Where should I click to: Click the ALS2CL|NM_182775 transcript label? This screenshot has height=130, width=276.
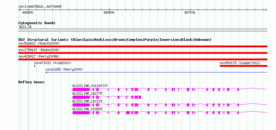point(87,94)
